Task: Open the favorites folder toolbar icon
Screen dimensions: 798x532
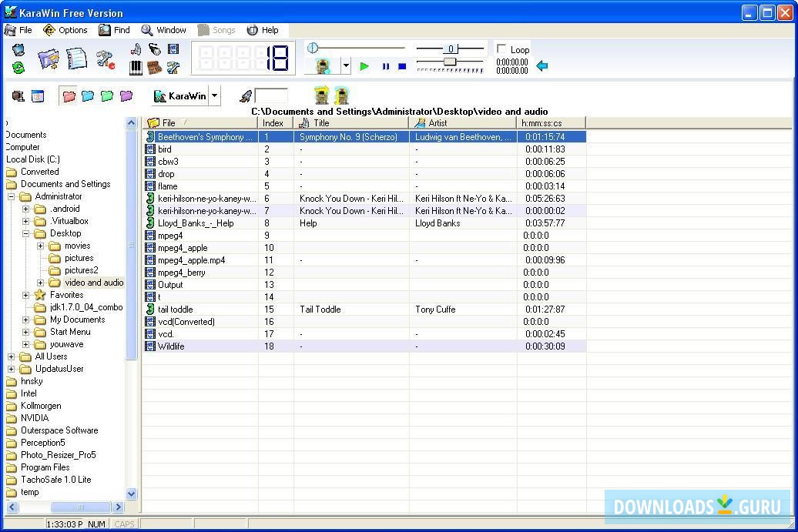Action: point(49,59)
